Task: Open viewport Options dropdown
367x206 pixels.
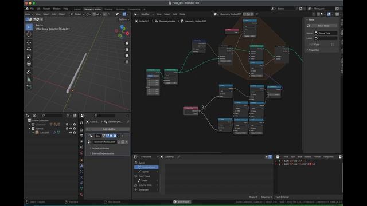Action: coord(124,19)
